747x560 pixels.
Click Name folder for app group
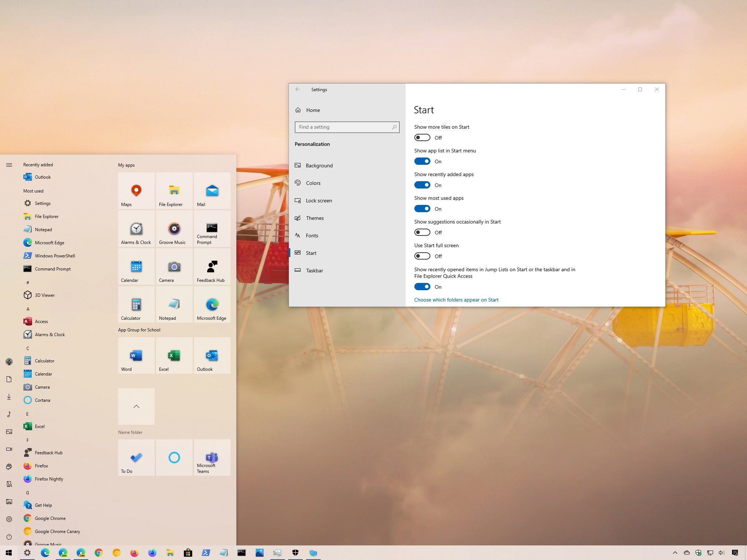[x=131, y=432]
